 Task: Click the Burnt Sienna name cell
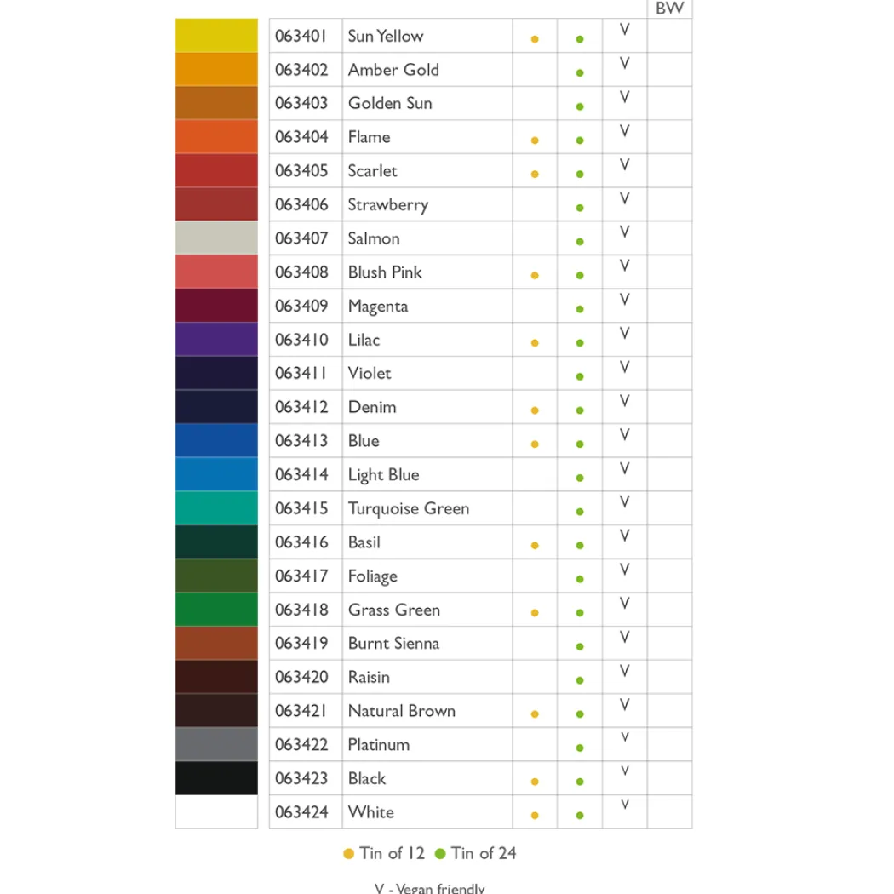(x=427, y=643)
